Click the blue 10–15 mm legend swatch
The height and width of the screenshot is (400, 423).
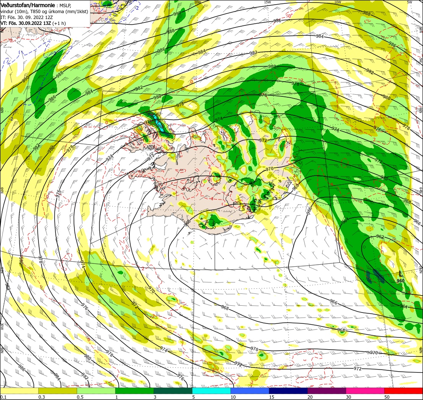[250, 391]
